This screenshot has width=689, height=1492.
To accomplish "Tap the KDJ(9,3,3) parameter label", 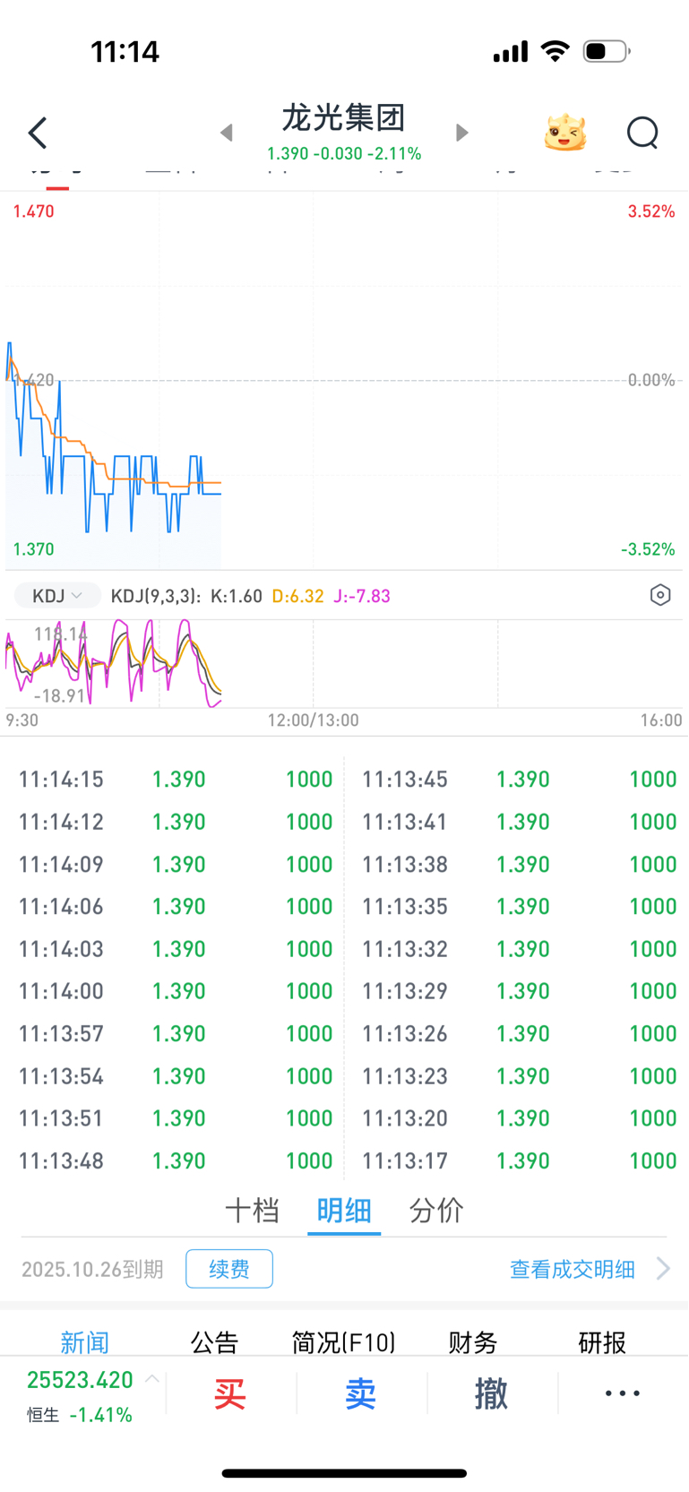I will [155, 596].
